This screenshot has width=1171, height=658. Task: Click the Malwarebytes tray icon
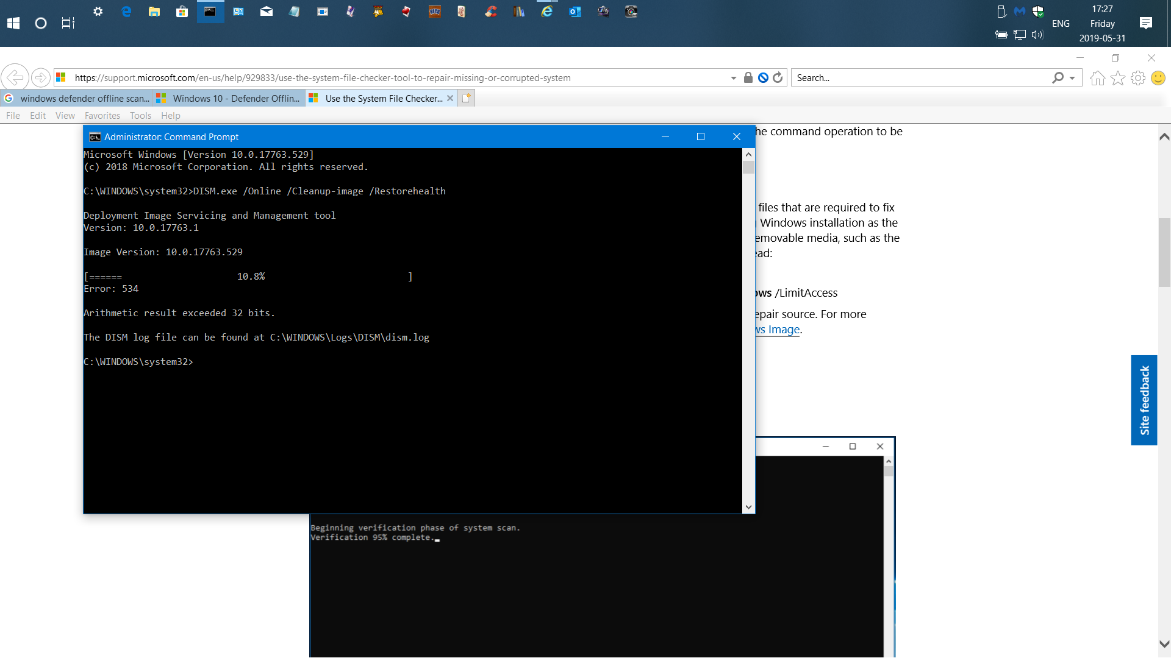[1020, 11]
